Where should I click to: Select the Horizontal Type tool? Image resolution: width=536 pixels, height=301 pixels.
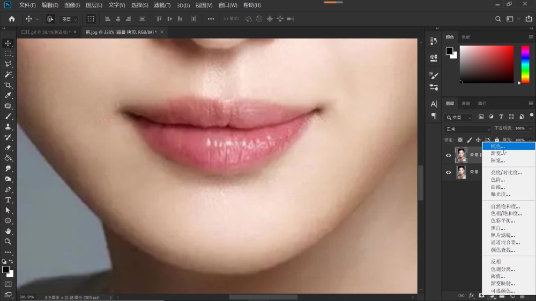8,200
